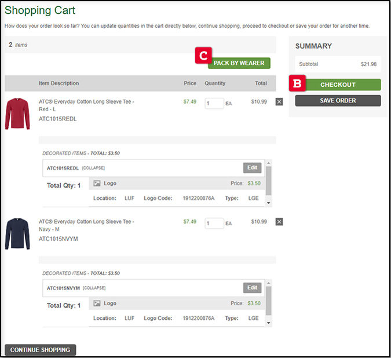The width and height of the screenshot is (391, 358).
Task: Edit decoration for ATC1015NVYM
Action: coord(252,288)
